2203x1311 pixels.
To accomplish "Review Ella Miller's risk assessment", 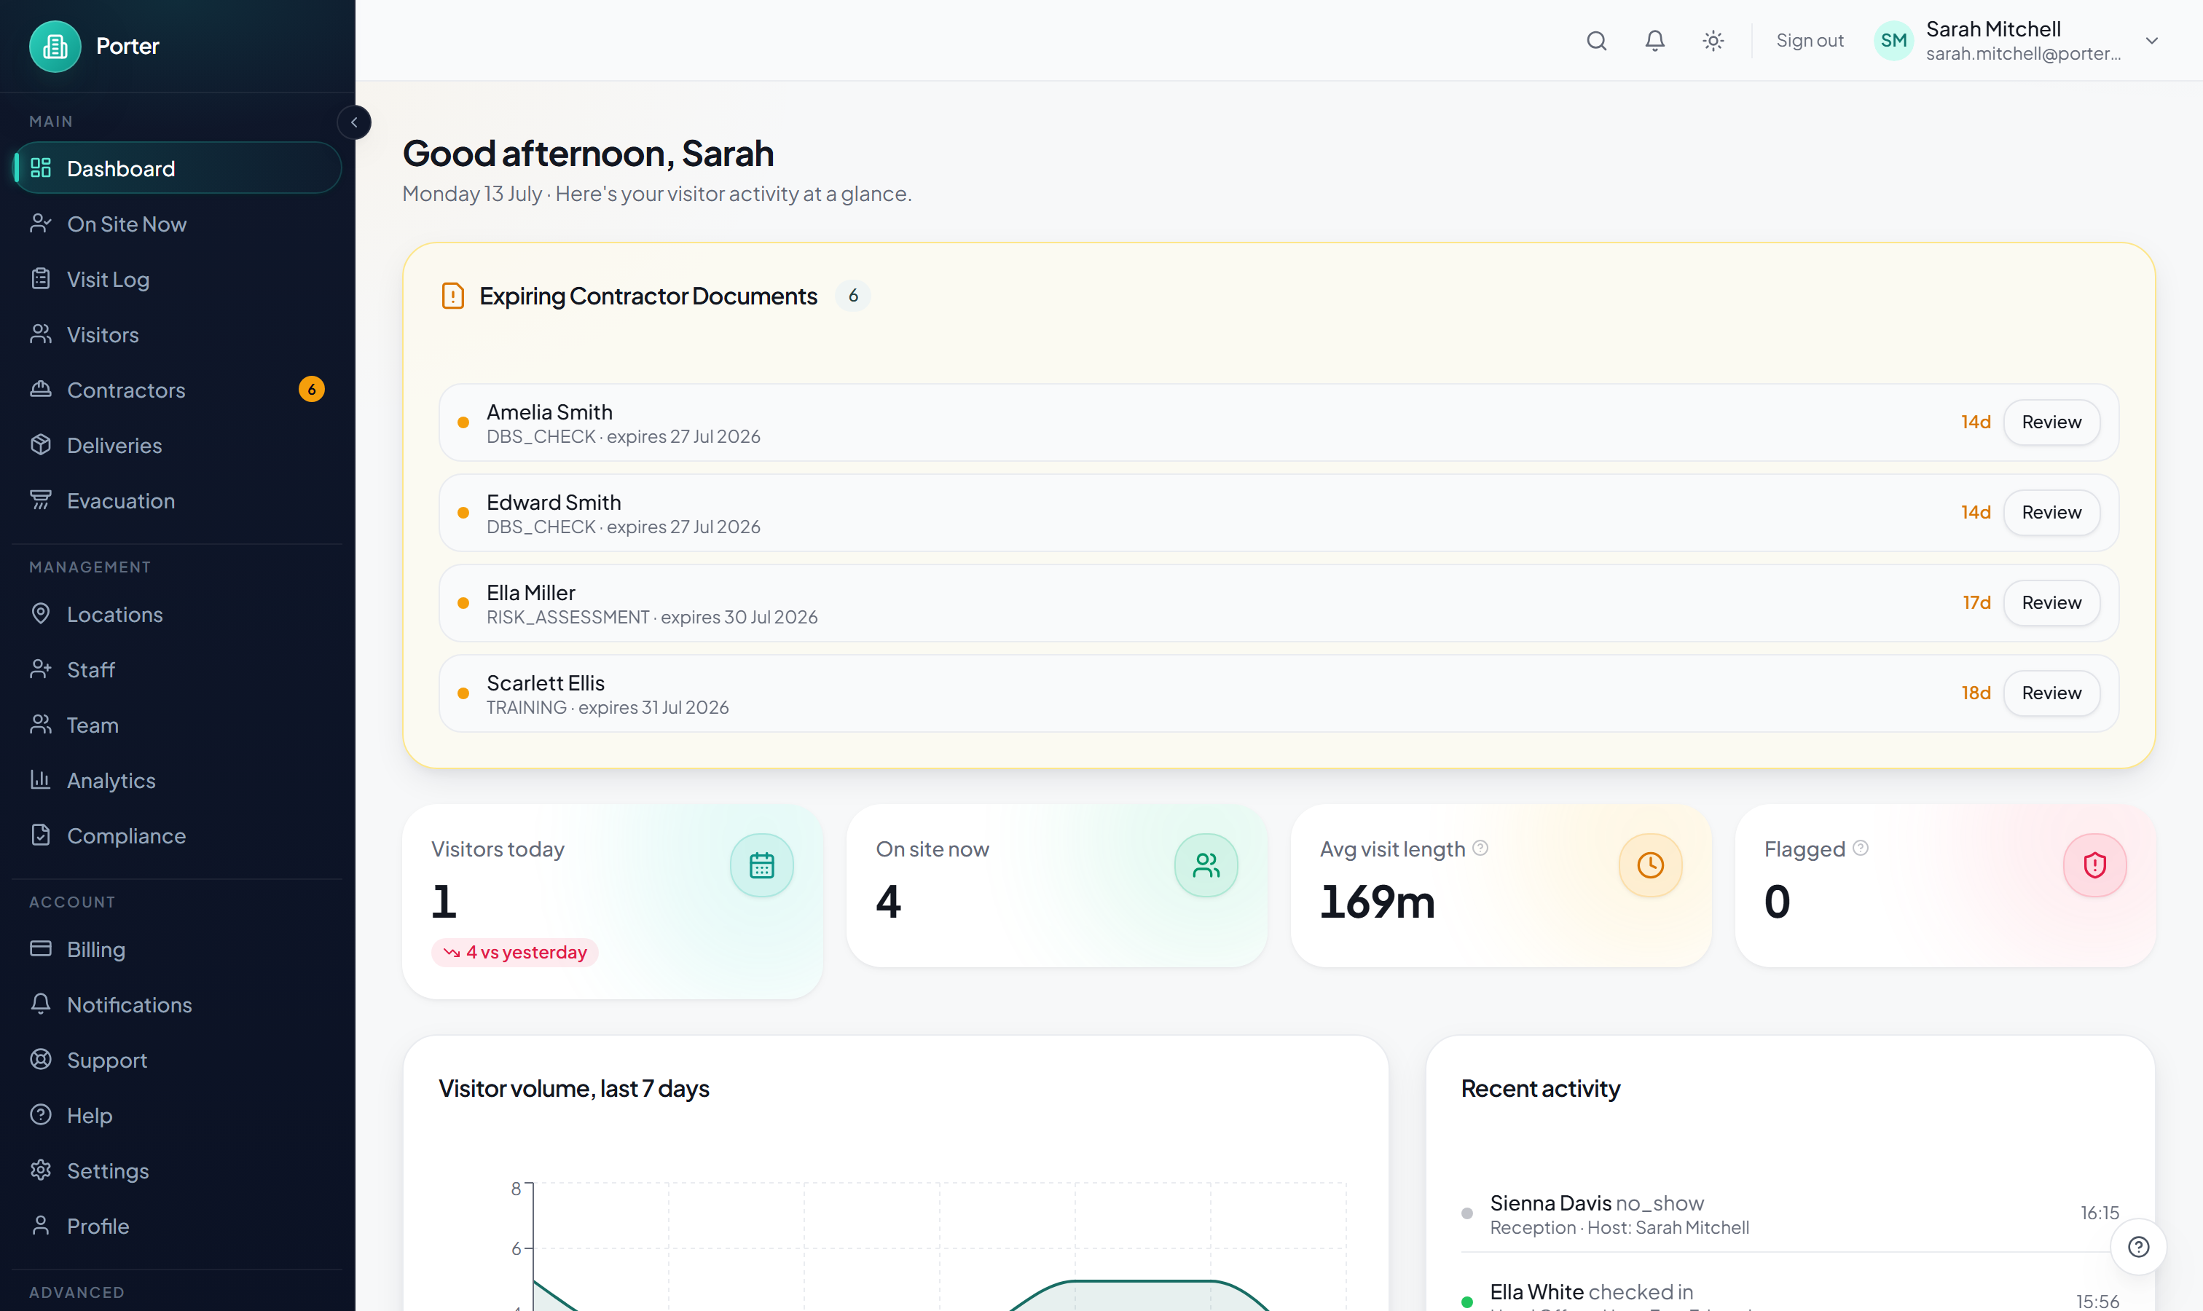I will (x=2051, y=602).
